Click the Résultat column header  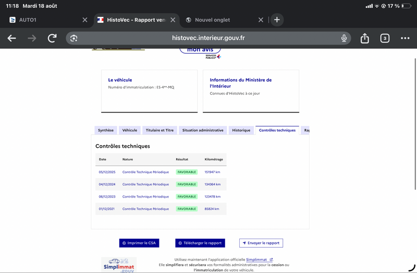tap(182, 160)
